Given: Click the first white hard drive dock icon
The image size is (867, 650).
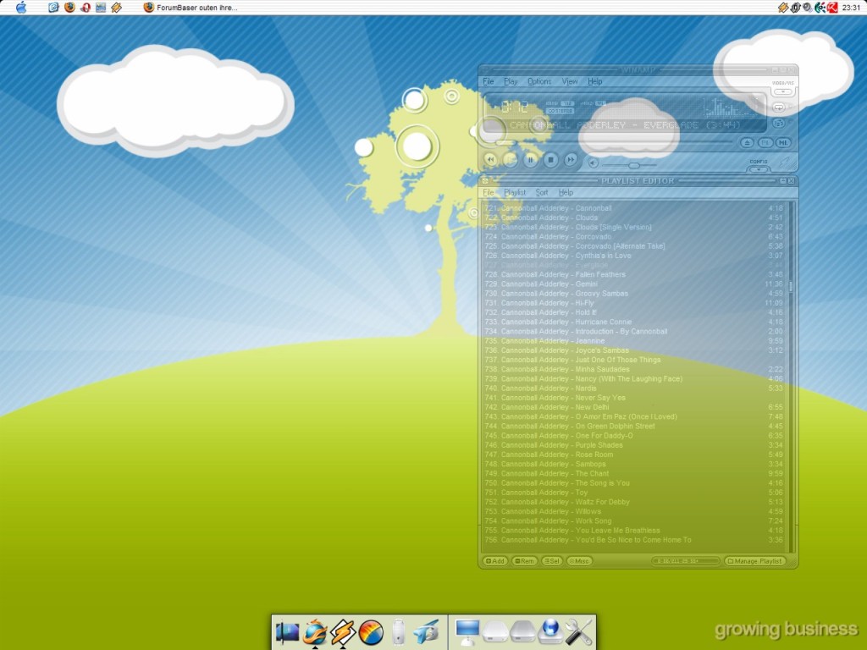Looking at the screenshot, I should point(494,631).
